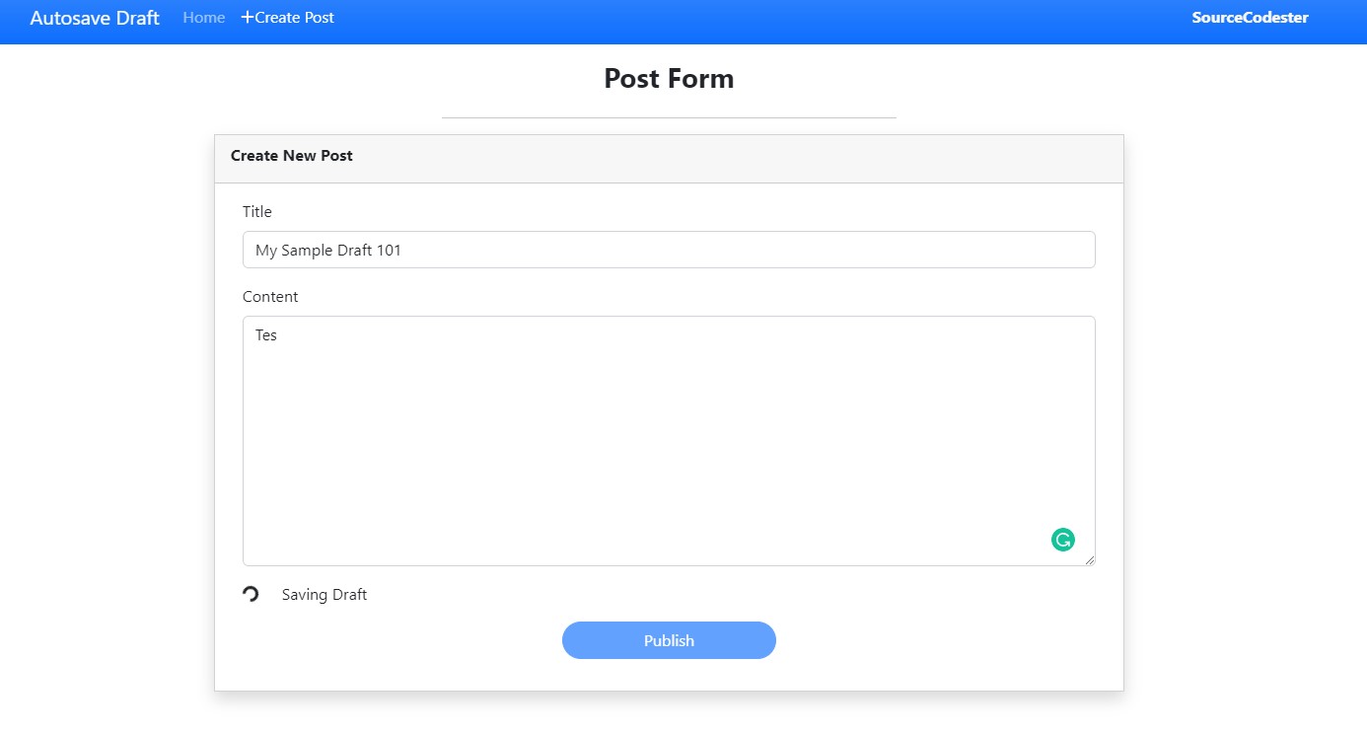Click the Title field label
Viewport: 1367px width, 733px height.
pos(257,212)
